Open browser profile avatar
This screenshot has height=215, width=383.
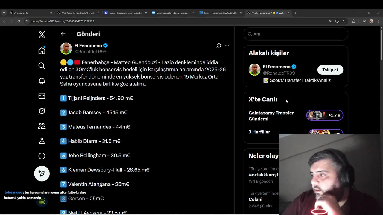(x=371, y=21)
